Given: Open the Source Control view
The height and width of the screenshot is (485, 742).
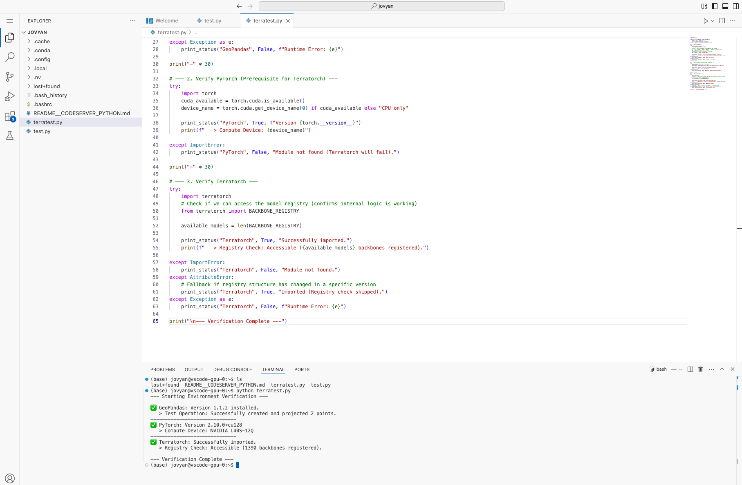Looking at the screenshot, I should pyautogui.click(x=10, y=77).
